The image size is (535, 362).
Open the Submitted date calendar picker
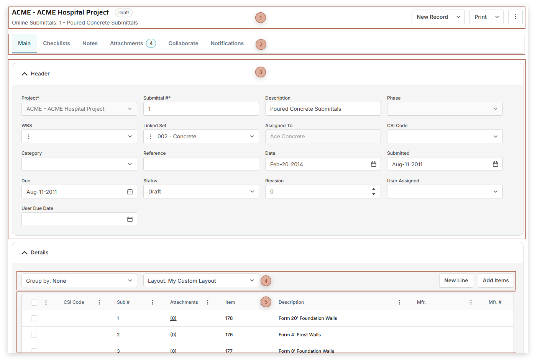[496, 164]
